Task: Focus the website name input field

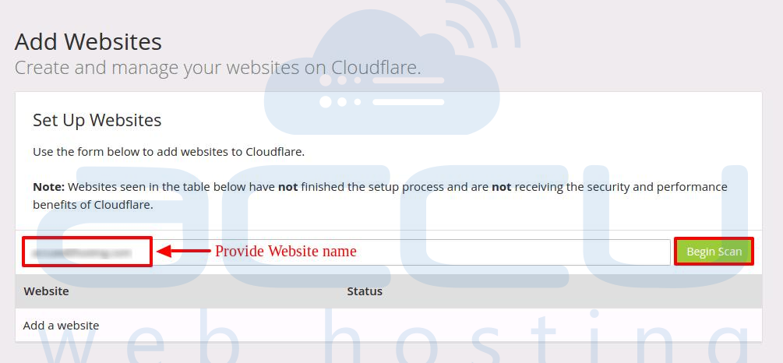Action: coord(346,252)
